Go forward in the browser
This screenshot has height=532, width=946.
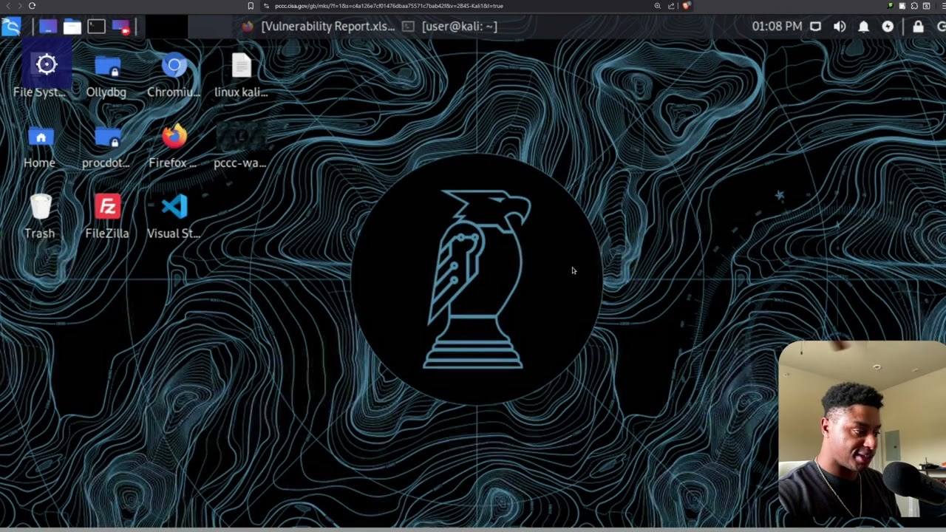19,6
